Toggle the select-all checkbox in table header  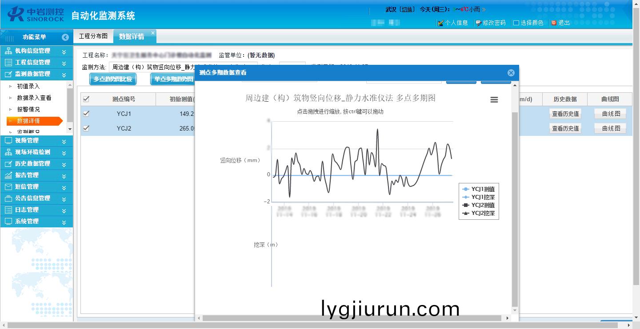click(86, 99)
